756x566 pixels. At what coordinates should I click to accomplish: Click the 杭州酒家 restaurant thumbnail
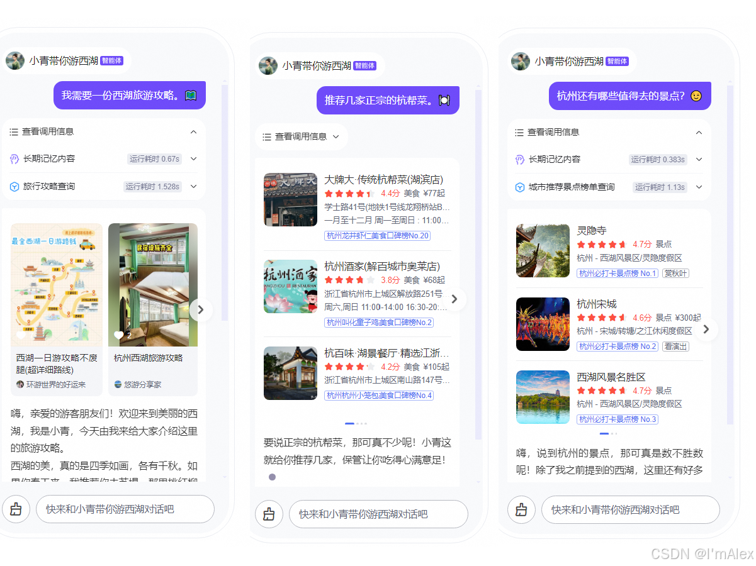tap(290, 286)
